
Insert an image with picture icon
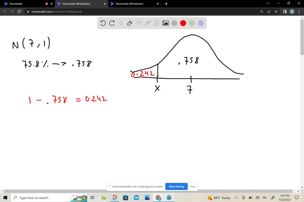click(x=165, y=23)
